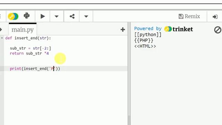
Task: Click the output text '<<HTML>>'
Action: pos(145,46)
